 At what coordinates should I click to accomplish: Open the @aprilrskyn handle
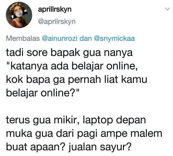click(x=57, y=22)
